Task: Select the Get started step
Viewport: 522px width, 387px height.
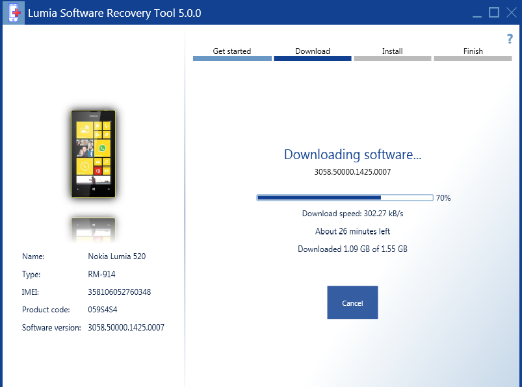Action: [232, 51]
